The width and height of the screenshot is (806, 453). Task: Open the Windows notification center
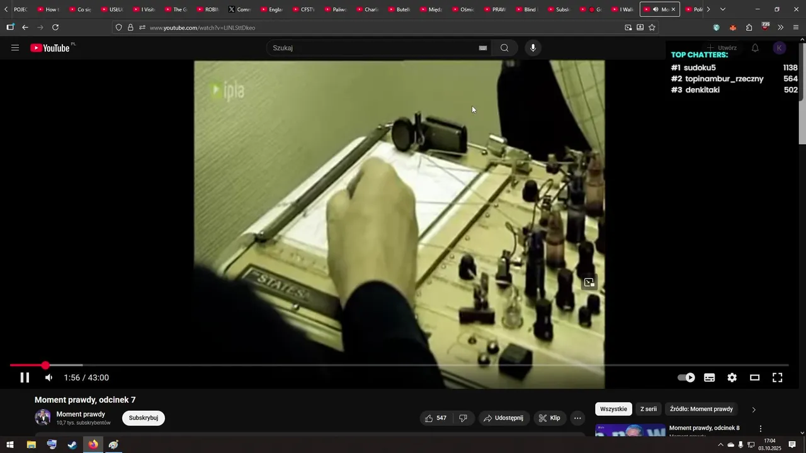[792, 445]
